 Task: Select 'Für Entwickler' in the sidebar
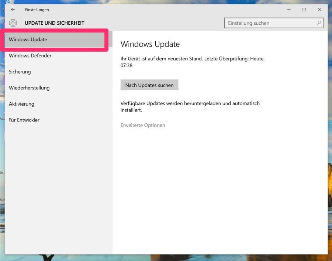click(x=24, y=120)
